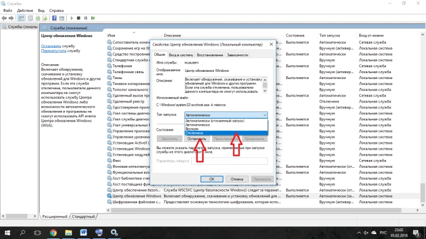Open taskbar Search magnifier
This screenshot has width=426, height=239.
(x=23, y=233)
